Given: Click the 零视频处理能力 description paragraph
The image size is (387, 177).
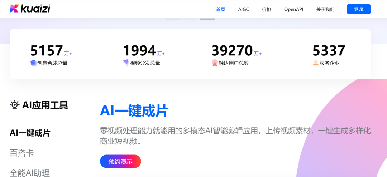Looking at the screenshot, I should (235, 136).
